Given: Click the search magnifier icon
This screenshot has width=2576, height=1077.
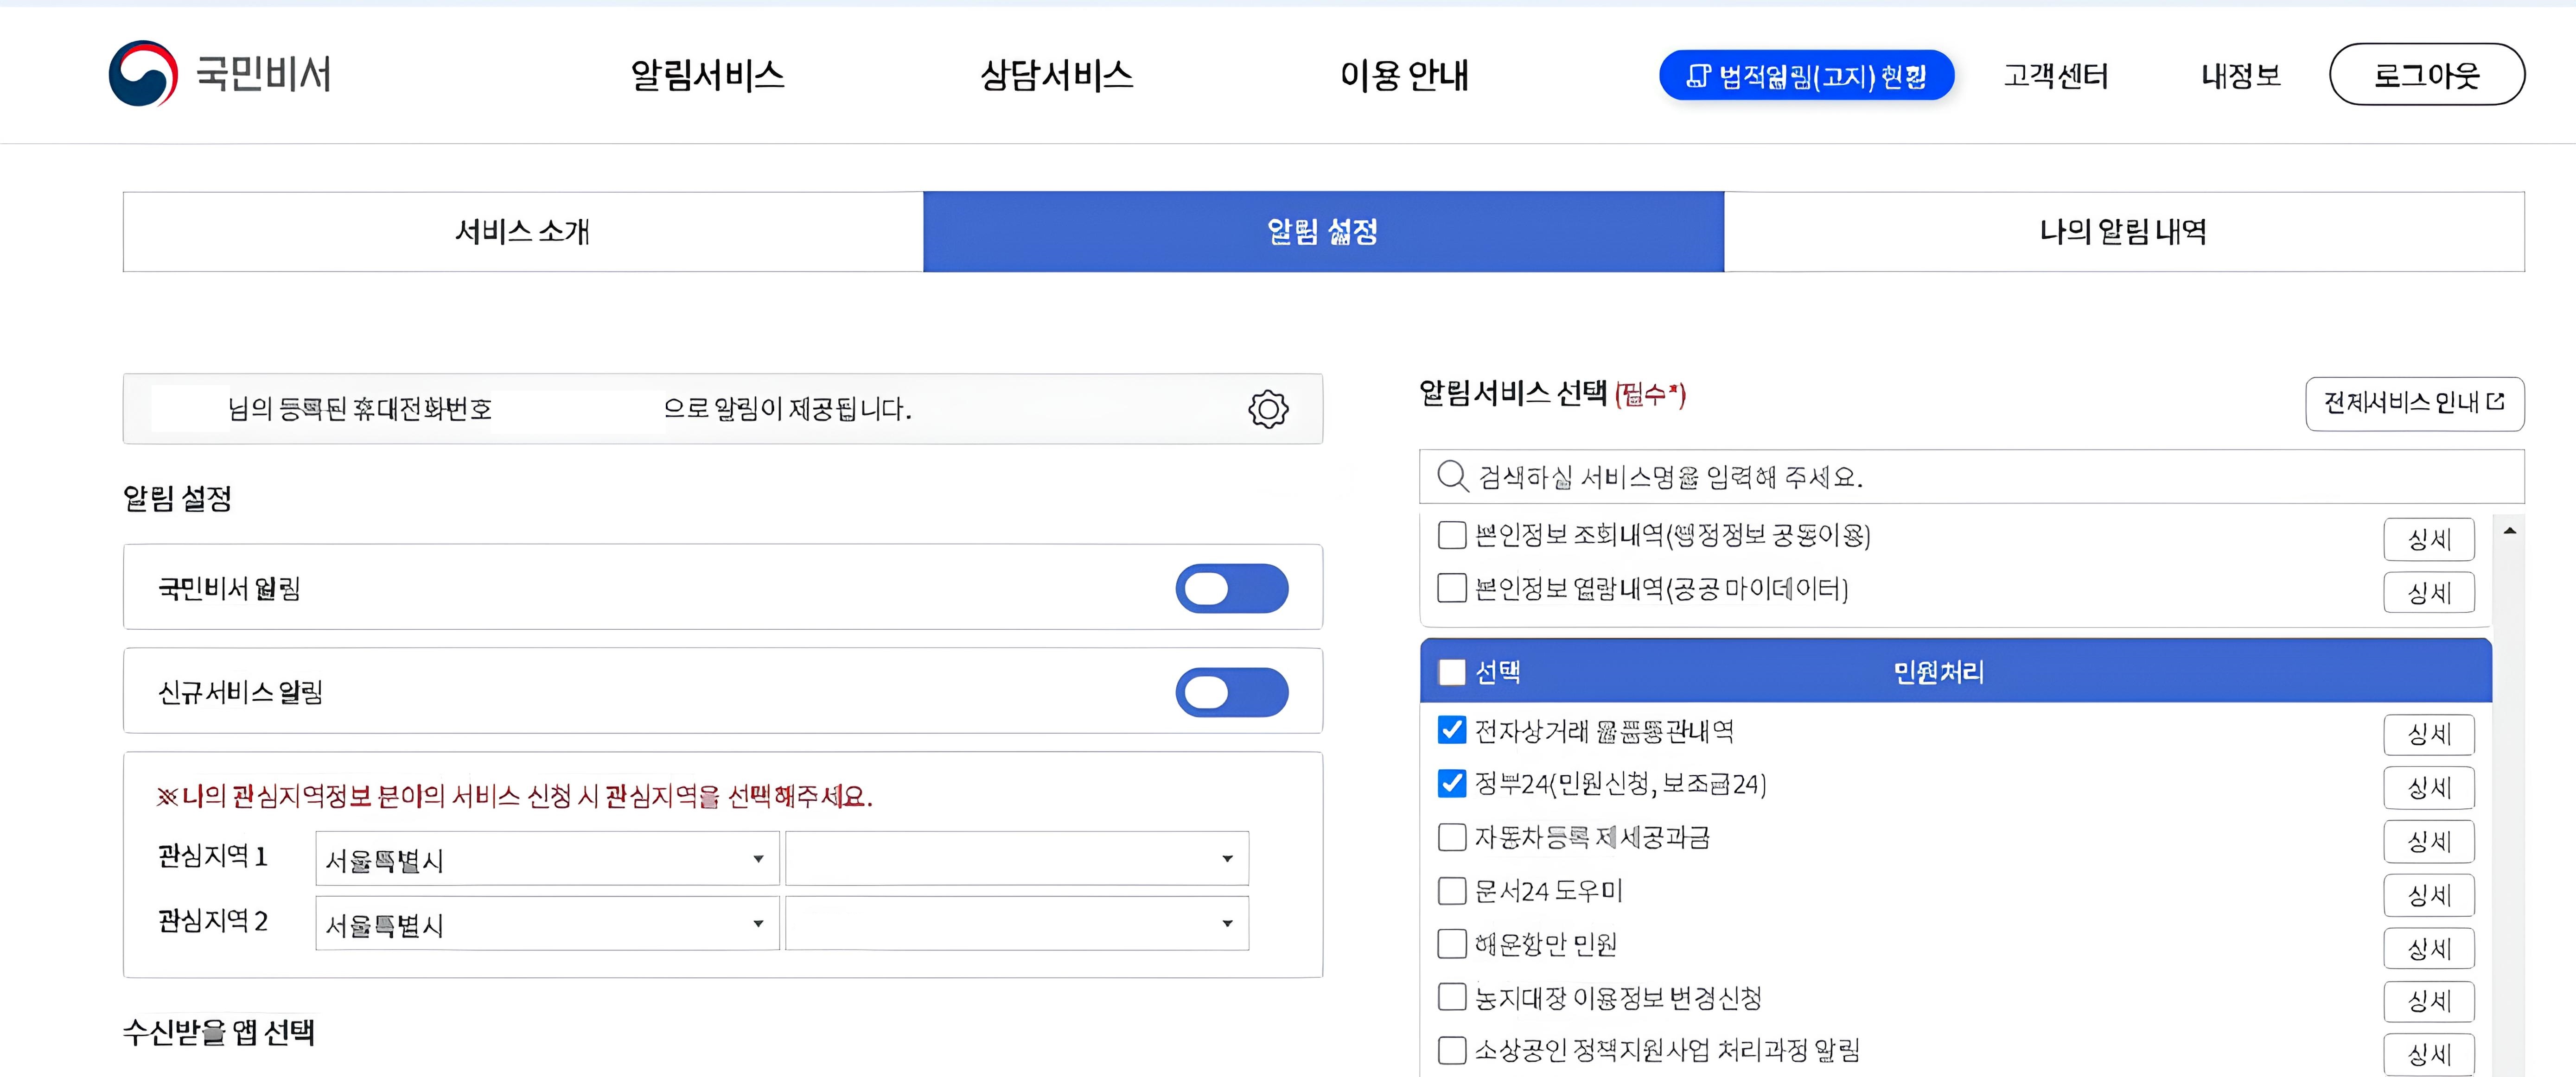Looking at the screenshot, I should click(x=1451, y=476).
